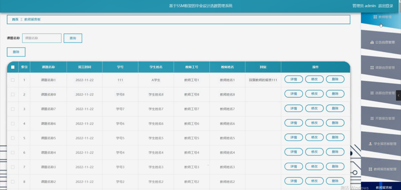The height and width of the screenshot is (190, 401).
Task: Click 删除 for row 课题名称1
Action: click(335, 79)
